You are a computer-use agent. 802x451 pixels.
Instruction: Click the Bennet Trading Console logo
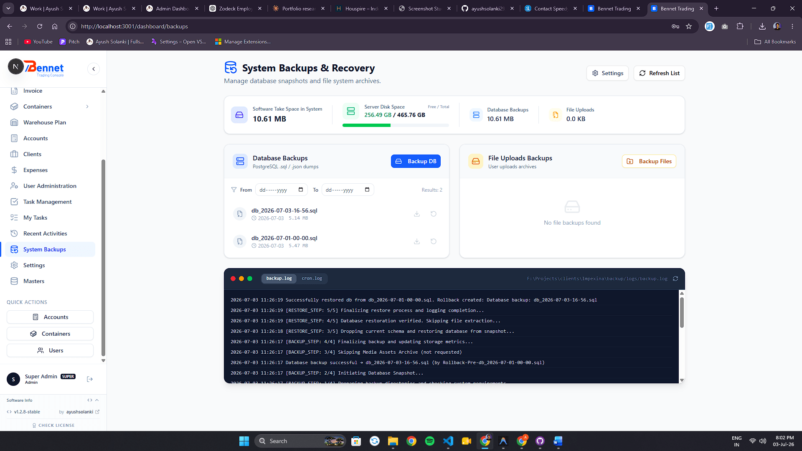click(44, 69)
